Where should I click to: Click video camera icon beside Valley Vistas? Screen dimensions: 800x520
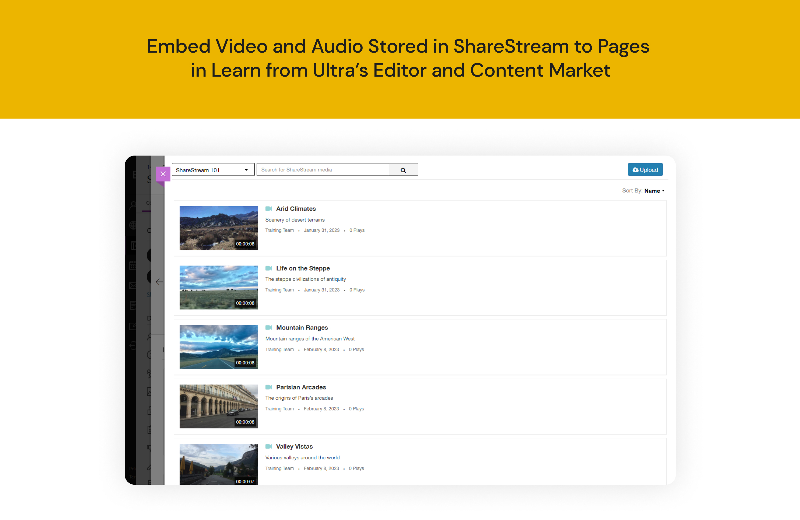(269, 446)
